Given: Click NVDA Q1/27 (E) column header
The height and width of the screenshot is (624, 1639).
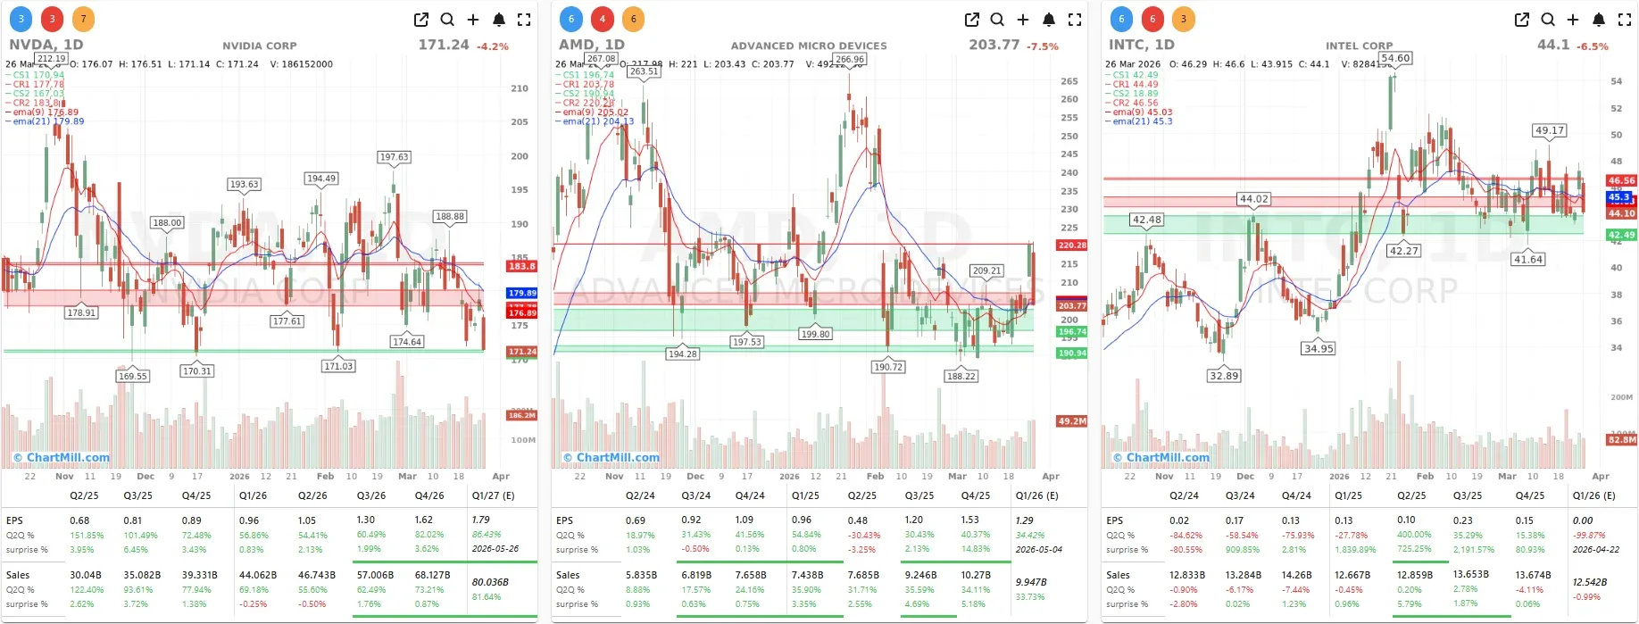Looking at the screenshot, I should point(494,495).
